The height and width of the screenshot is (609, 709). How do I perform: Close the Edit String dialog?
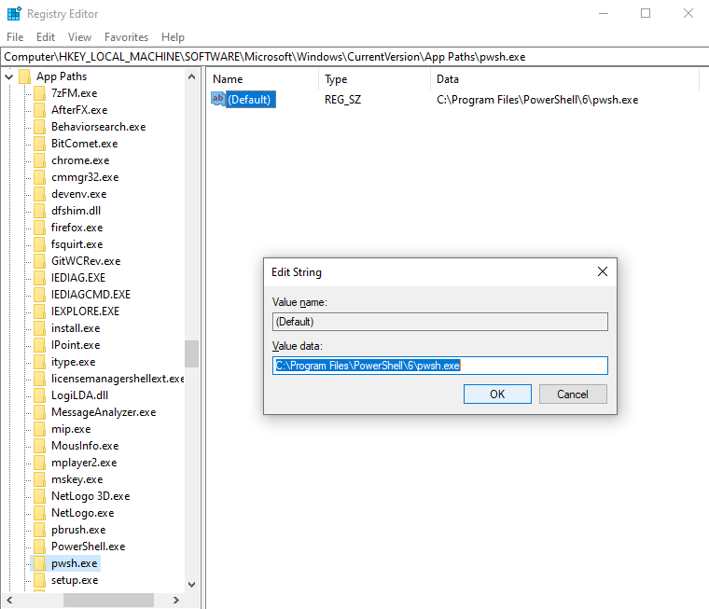point(603,271)
